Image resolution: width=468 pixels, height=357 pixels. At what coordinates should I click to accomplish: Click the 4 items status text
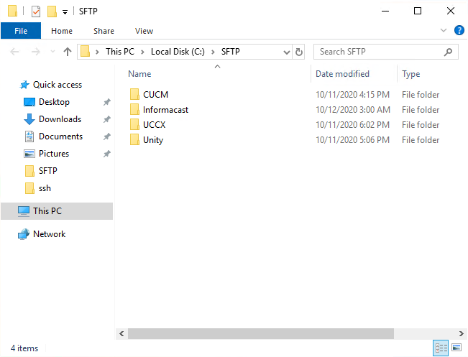[x=24, y=348]
